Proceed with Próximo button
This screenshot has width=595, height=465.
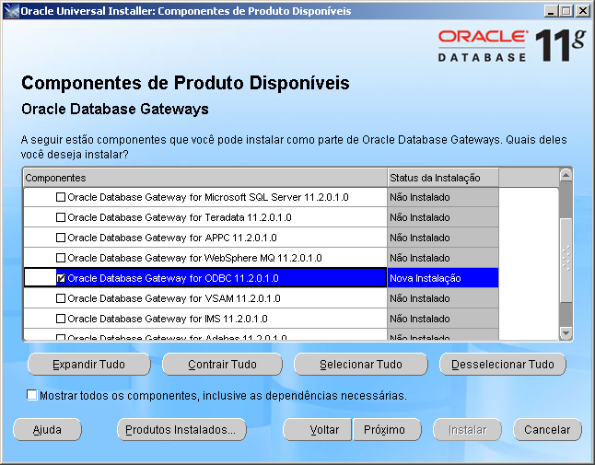click(x=387, y=430)
